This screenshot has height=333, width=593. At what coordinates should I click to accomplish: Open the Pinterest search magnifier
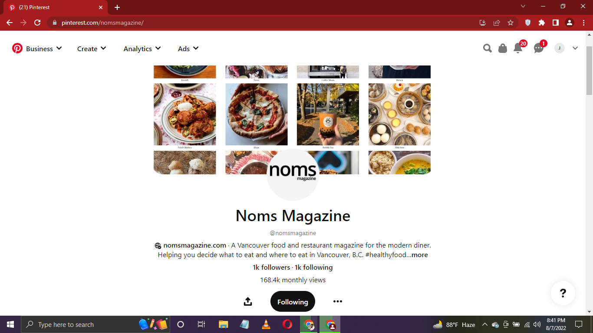488,48
